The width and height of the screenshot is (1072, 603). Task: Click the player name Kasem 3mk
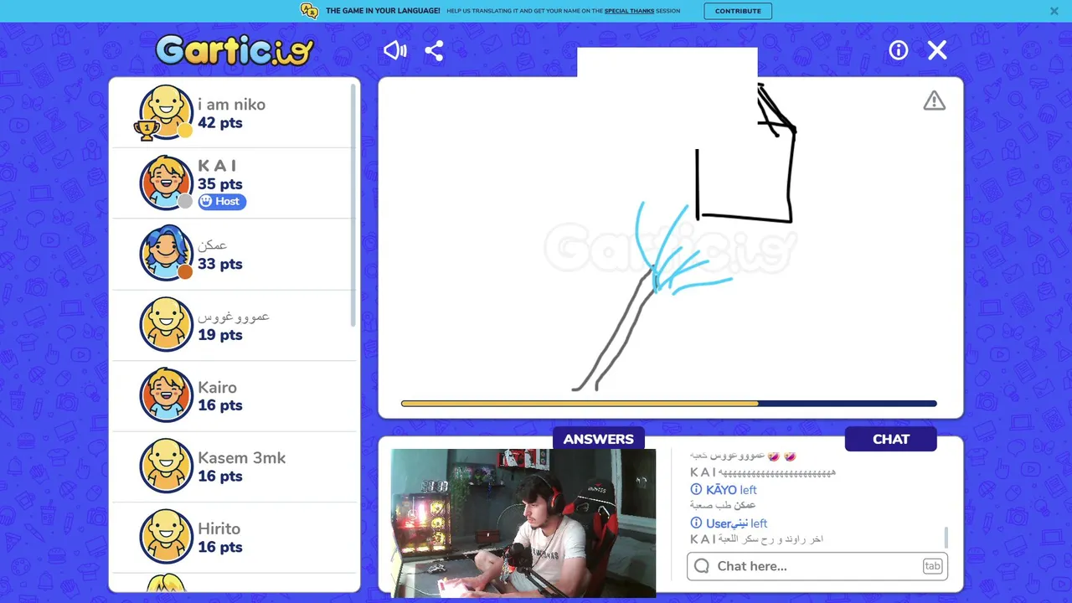[241, 457]
